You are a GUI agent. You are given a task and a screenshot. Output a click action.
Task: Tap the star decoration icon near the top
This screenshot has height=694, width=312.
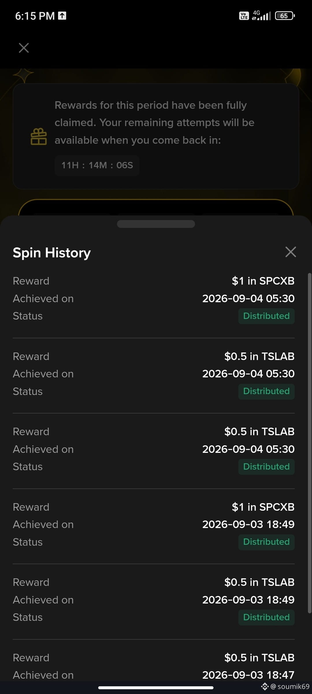(23, 76)
